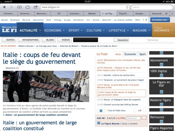Tap question icon left of Tout le Flash Actu

(101, 111)
